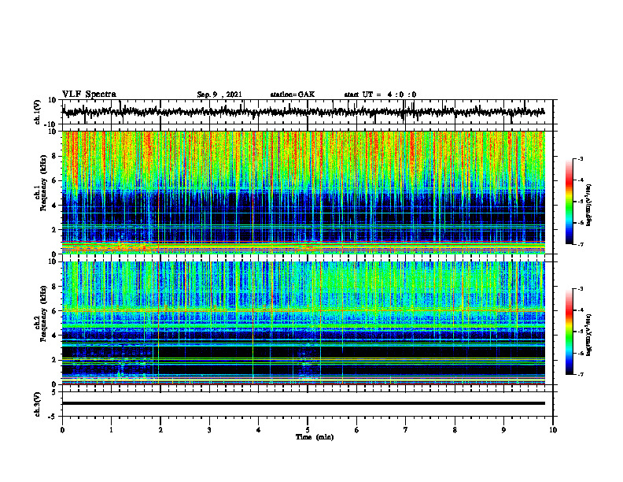Click the "-7" label on ch.1 color bar

580,244
